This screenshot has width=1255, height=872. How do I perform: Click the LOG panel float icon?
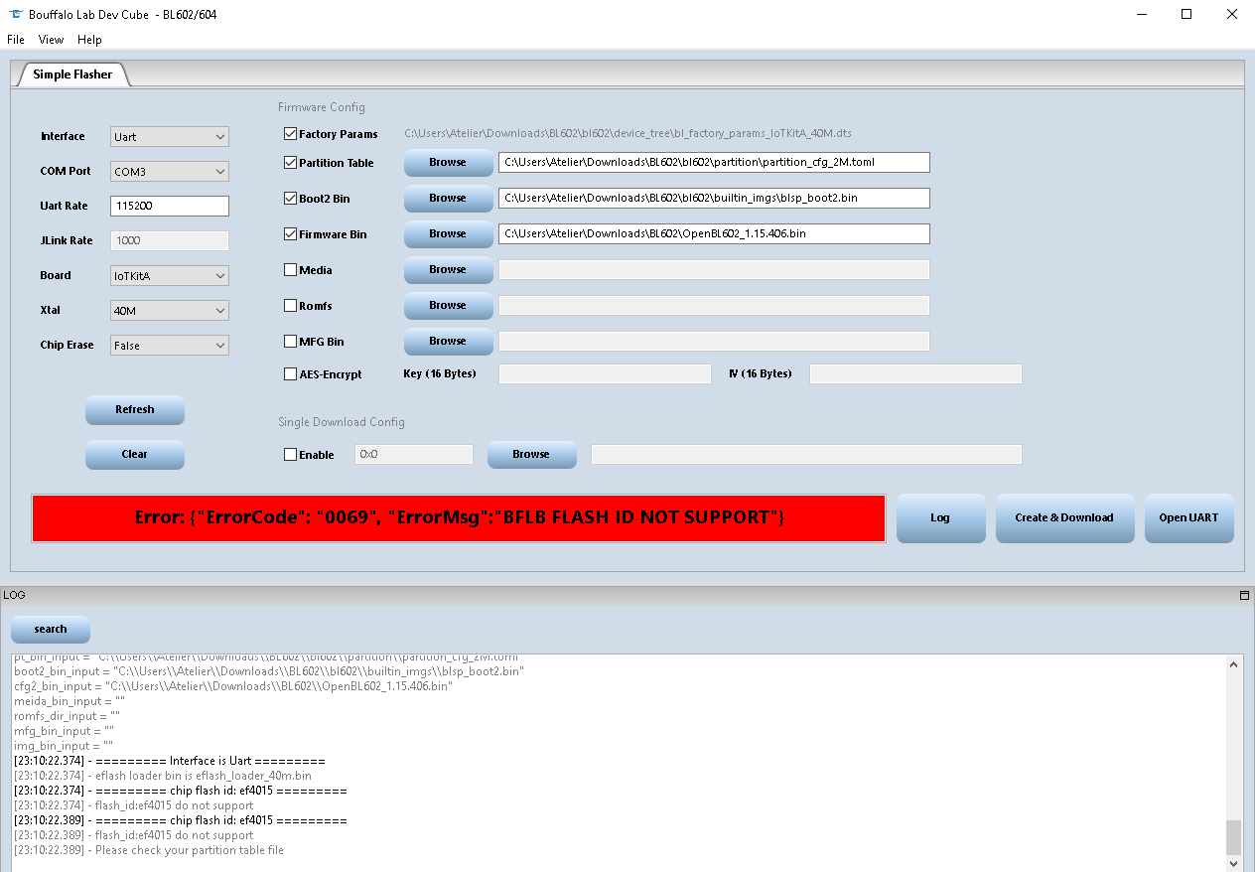tap(1244, 596)
